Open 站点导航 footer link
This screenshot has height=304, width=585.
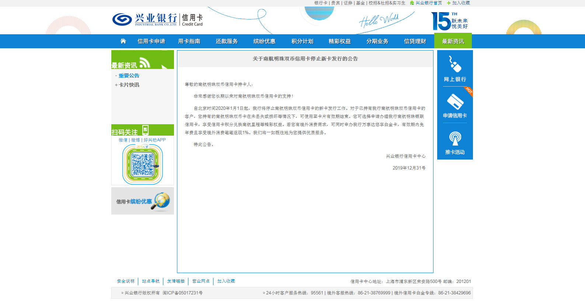pyautogui.click(x=151, y=281)
